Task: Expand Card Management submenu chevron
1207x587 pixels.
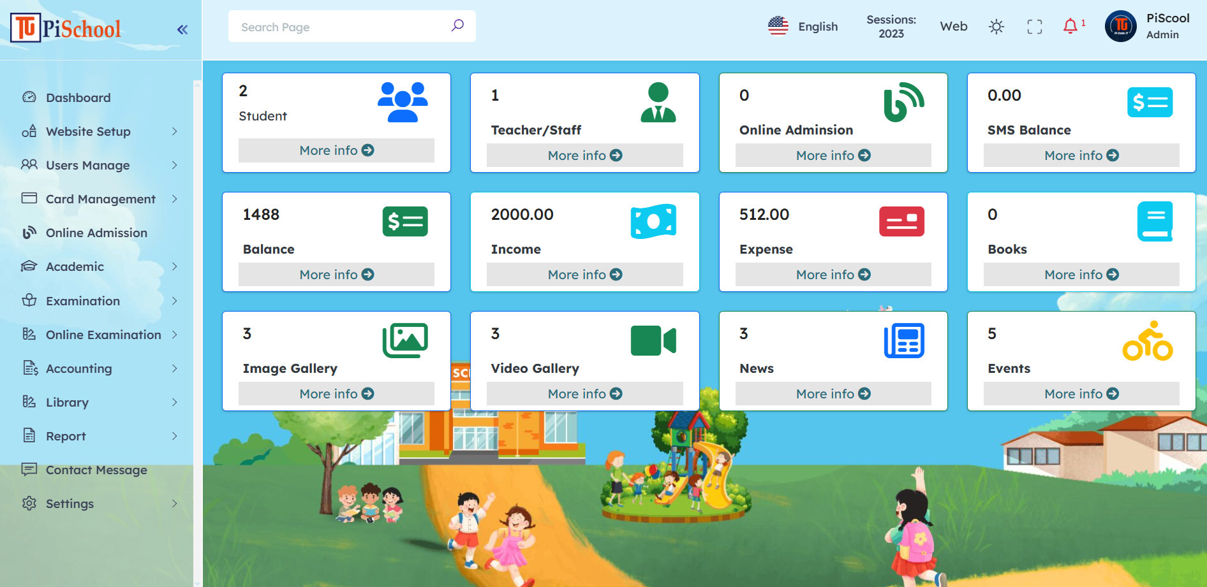Action: point(174,199)
